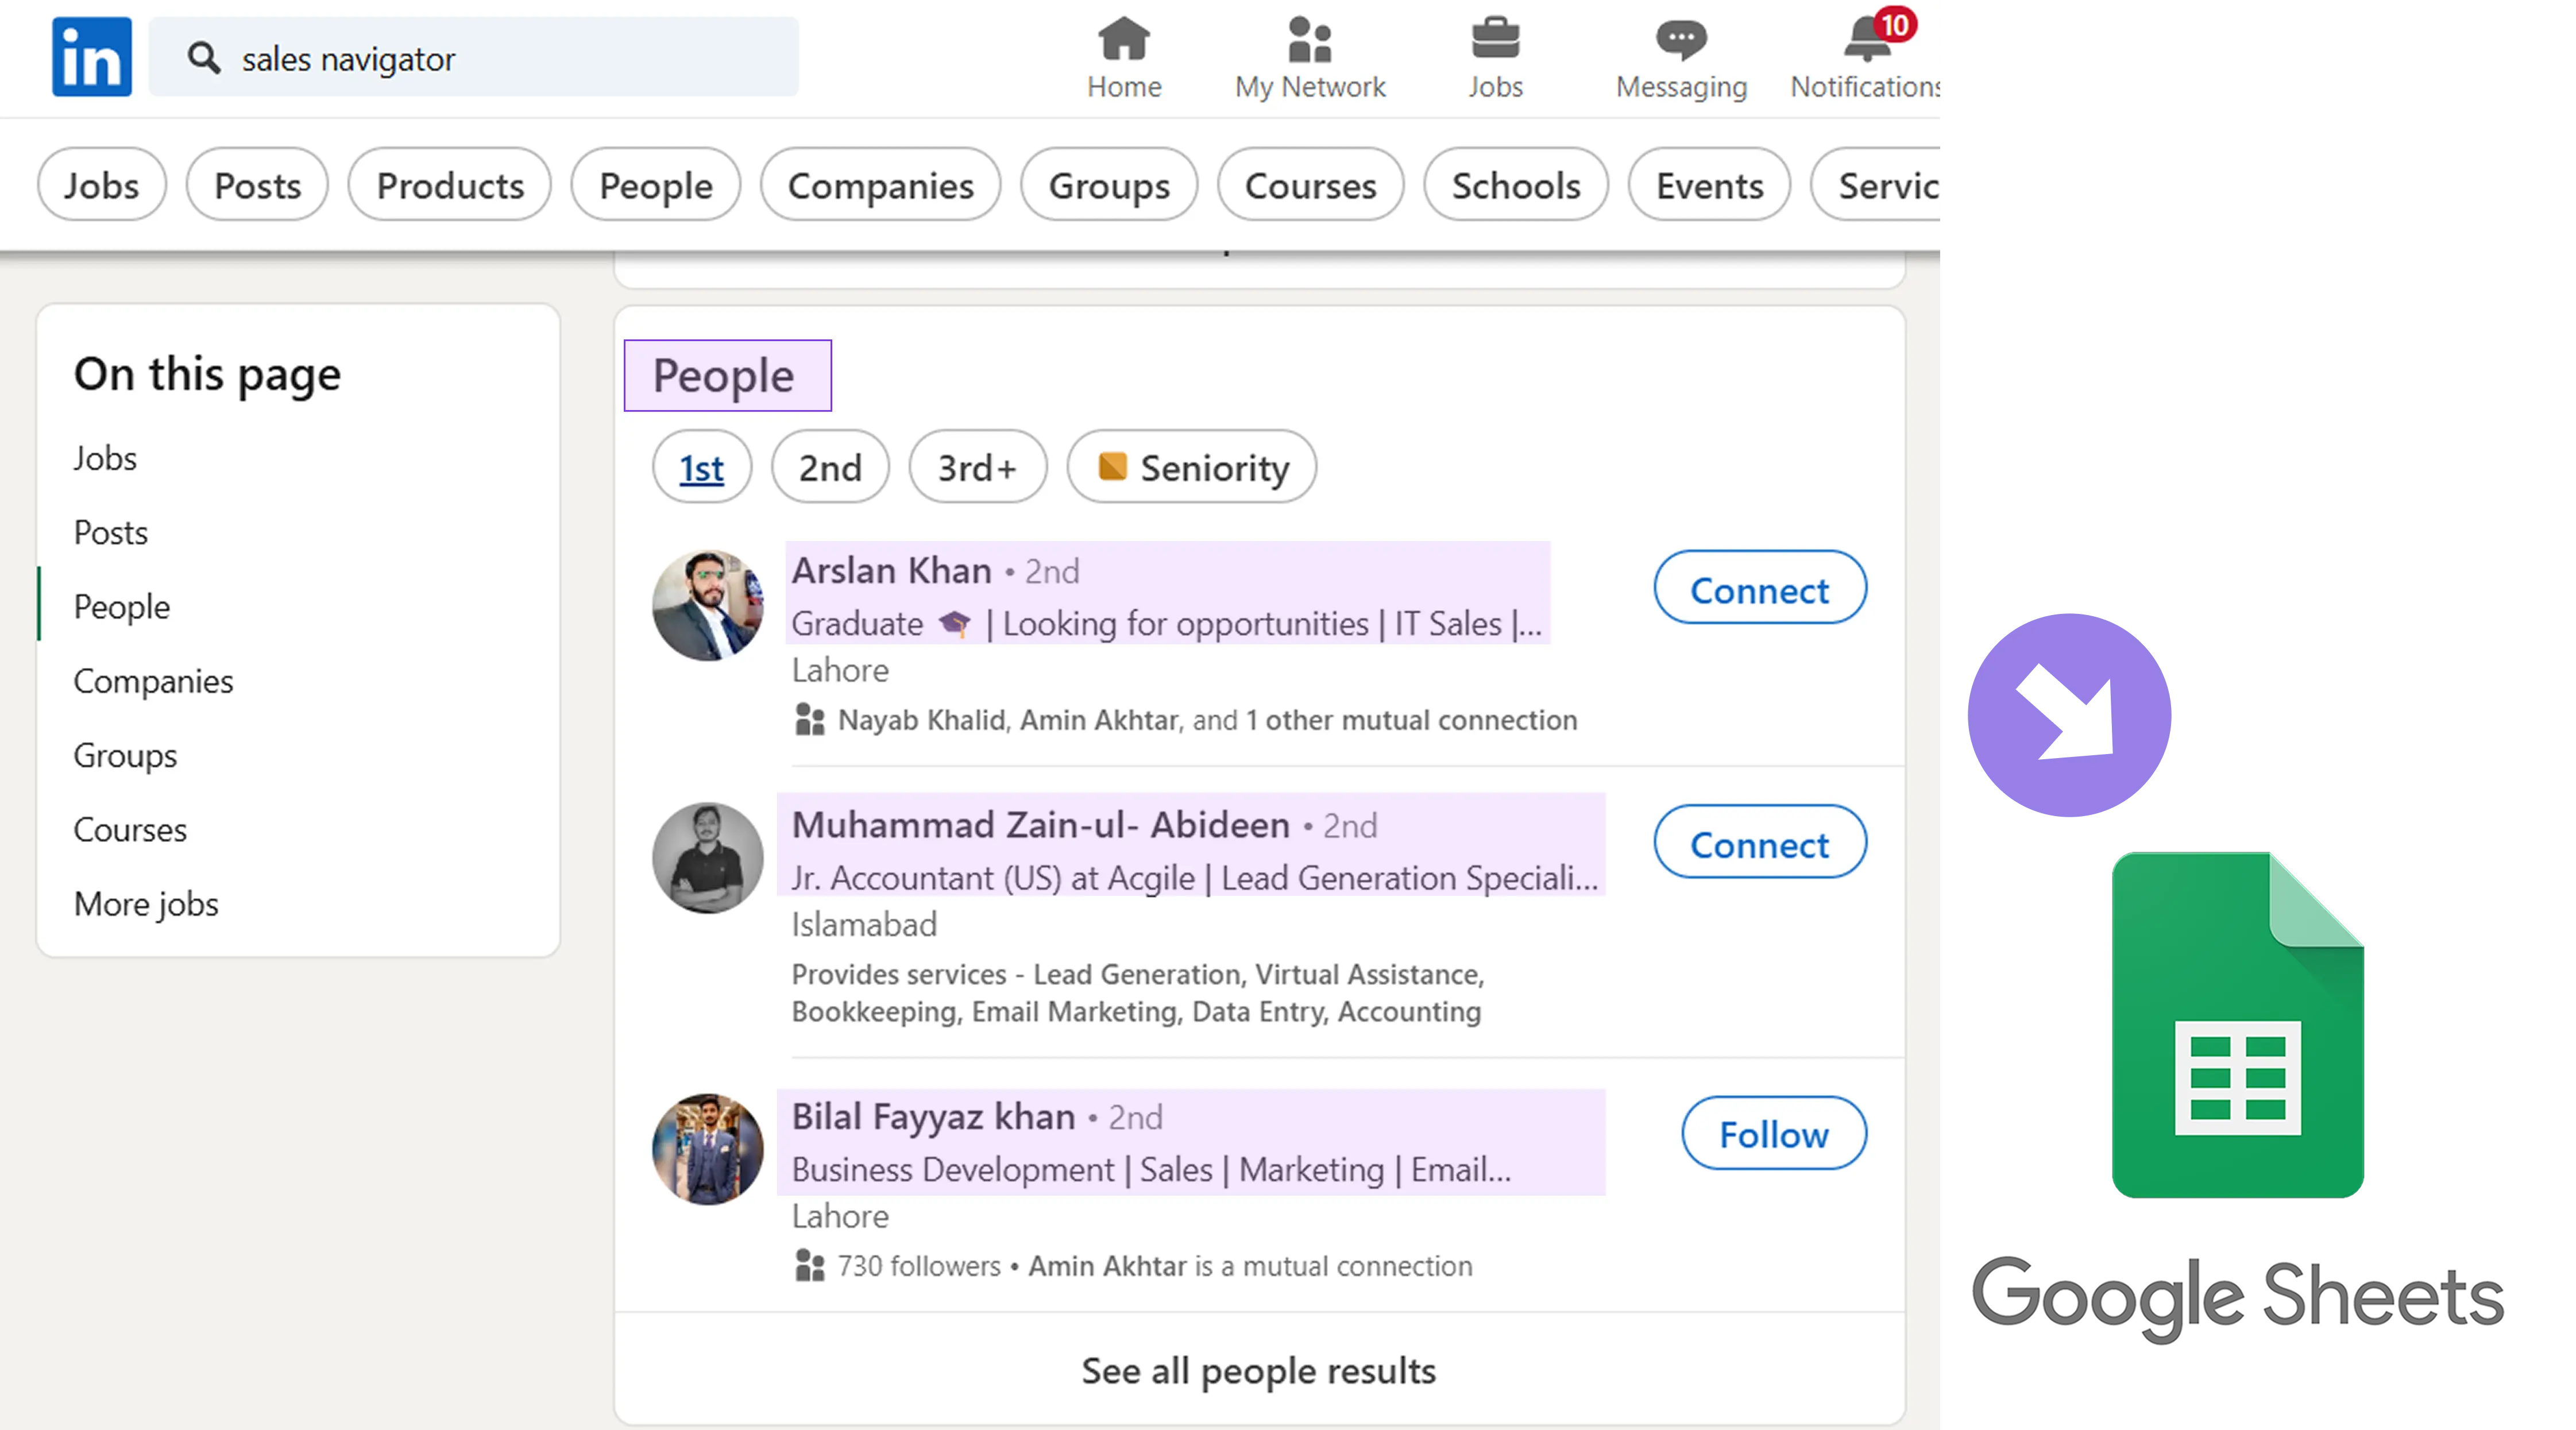The width and height of the screenshot is (2576, 1430).
Task: Click the mutual connections icon under Arslan Khan
Action: [x=809, y=720]
